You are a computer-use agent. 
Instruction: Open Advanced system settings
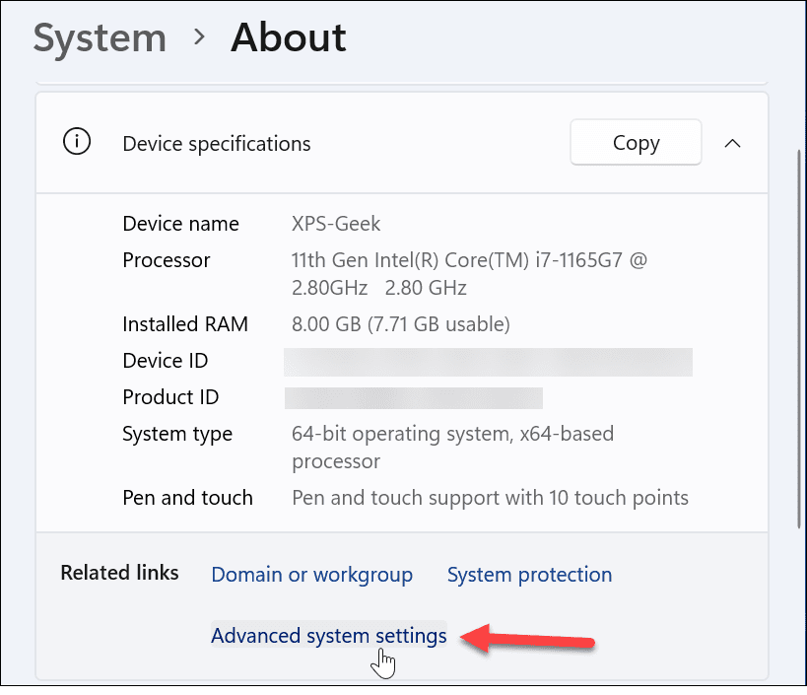328,636
